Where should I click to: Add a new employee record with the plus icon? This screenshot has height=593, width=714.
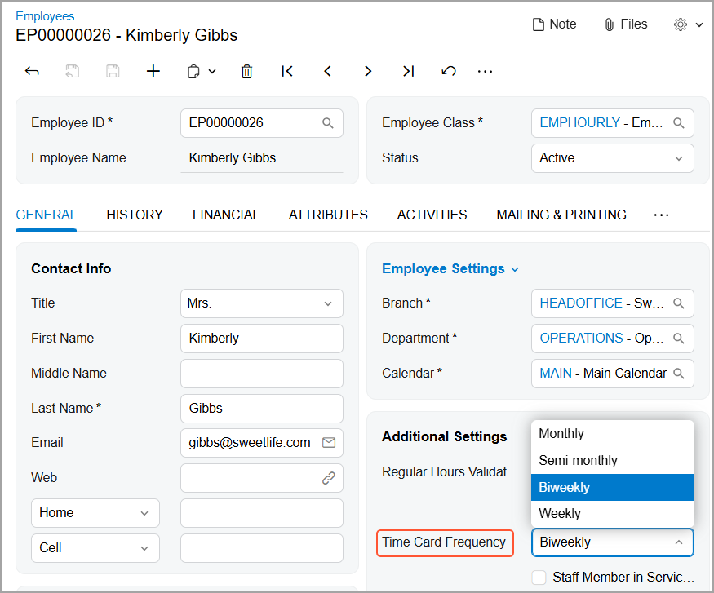[x=153, y=71]
